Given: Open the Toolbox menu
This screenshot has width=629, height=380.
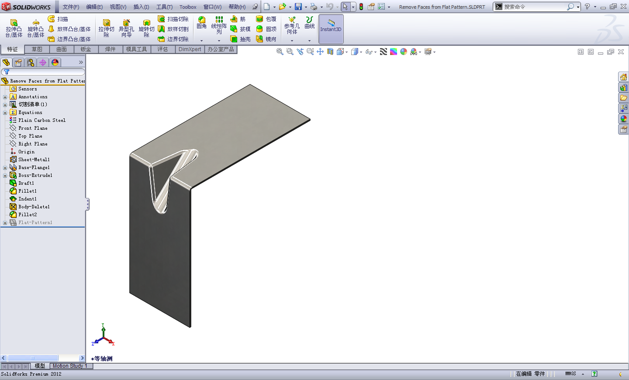Looking at the screenshot, I should tap(188, 7).
